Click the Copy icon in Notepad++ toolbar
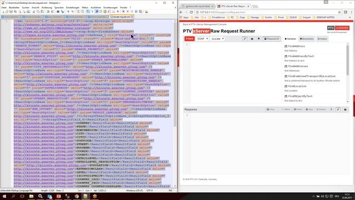The image size is (355, 200). [38, 12]
